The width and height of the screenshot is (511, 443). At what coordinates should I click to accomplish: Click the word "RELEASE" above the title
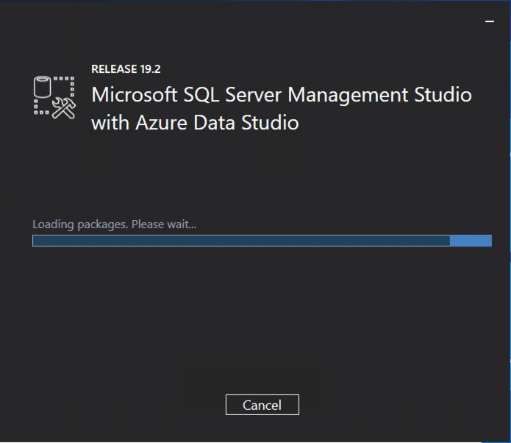(113, 69)
